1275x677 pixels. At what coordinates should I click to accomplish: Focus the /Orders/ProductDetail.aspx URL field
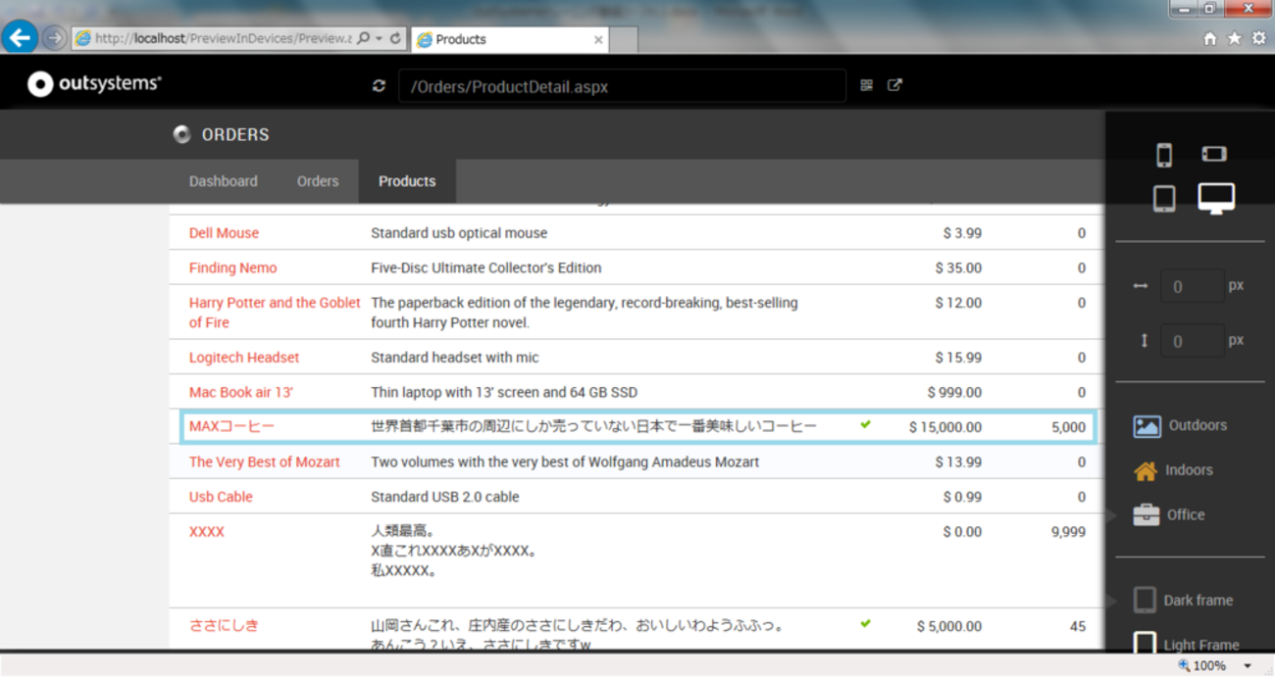tap(622, 86)
